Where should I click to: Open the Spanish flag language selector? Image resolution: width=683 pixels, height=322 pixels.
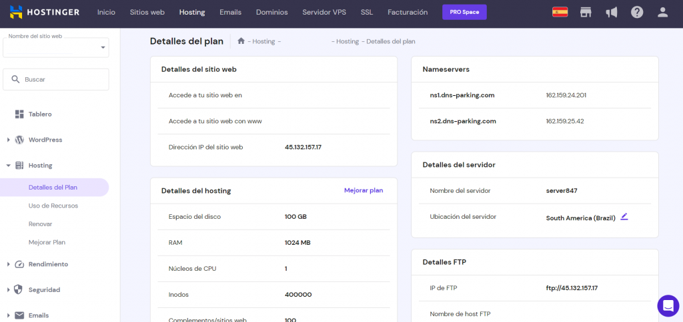(560, 12)
